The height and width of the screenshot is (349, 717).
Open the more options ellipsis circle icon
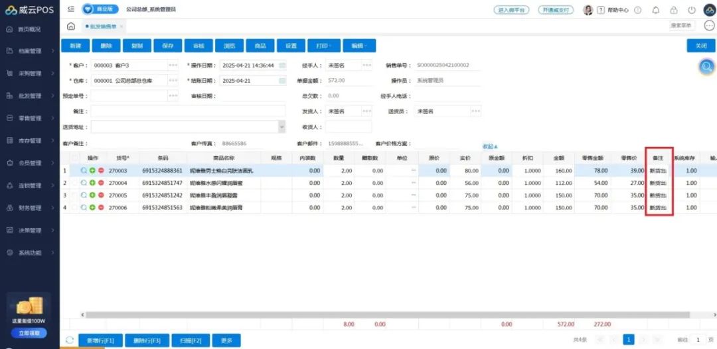coord(709,26)
